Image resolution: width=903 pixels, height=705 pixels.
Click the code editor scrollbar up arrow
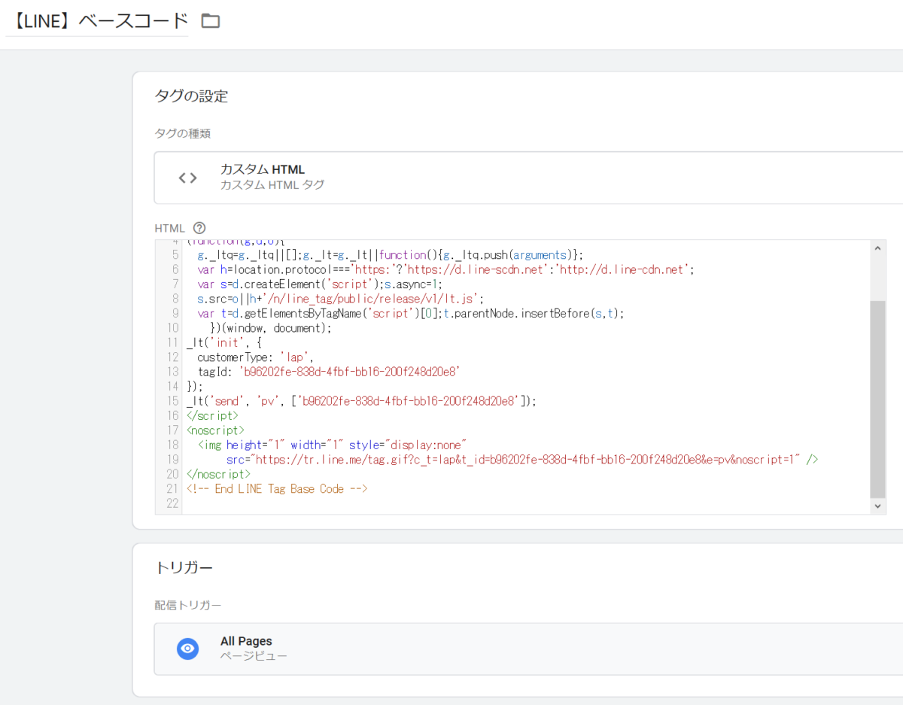pyautogui.click(x=877, y=248)
